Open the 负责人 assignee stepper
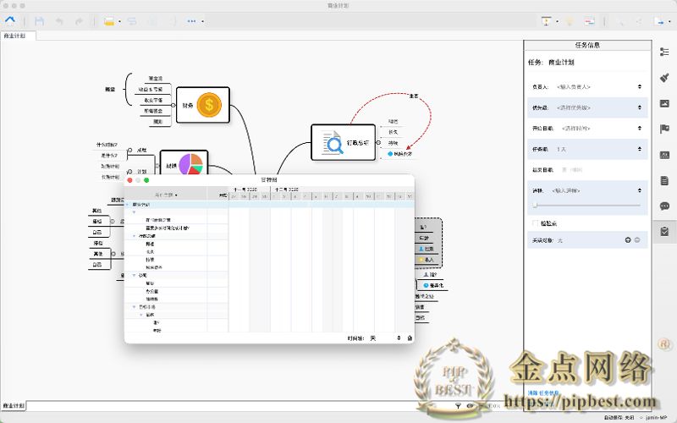Viewport: 677px width, 423px height. [640, 87]
